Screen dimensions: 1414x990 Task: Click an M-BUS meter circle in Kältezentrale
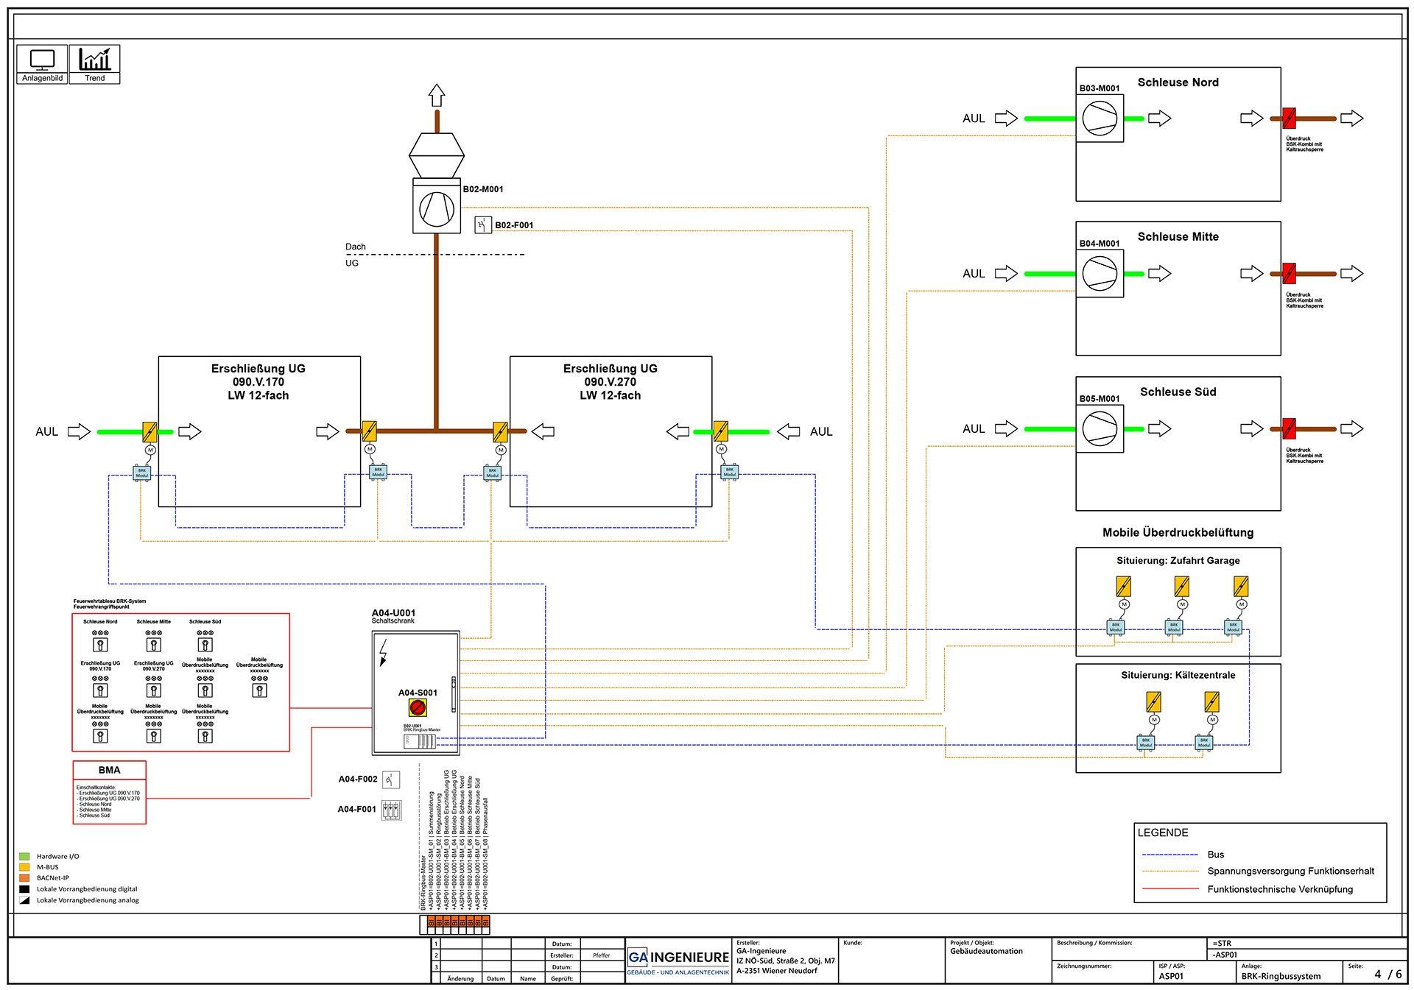point(1154,718)
